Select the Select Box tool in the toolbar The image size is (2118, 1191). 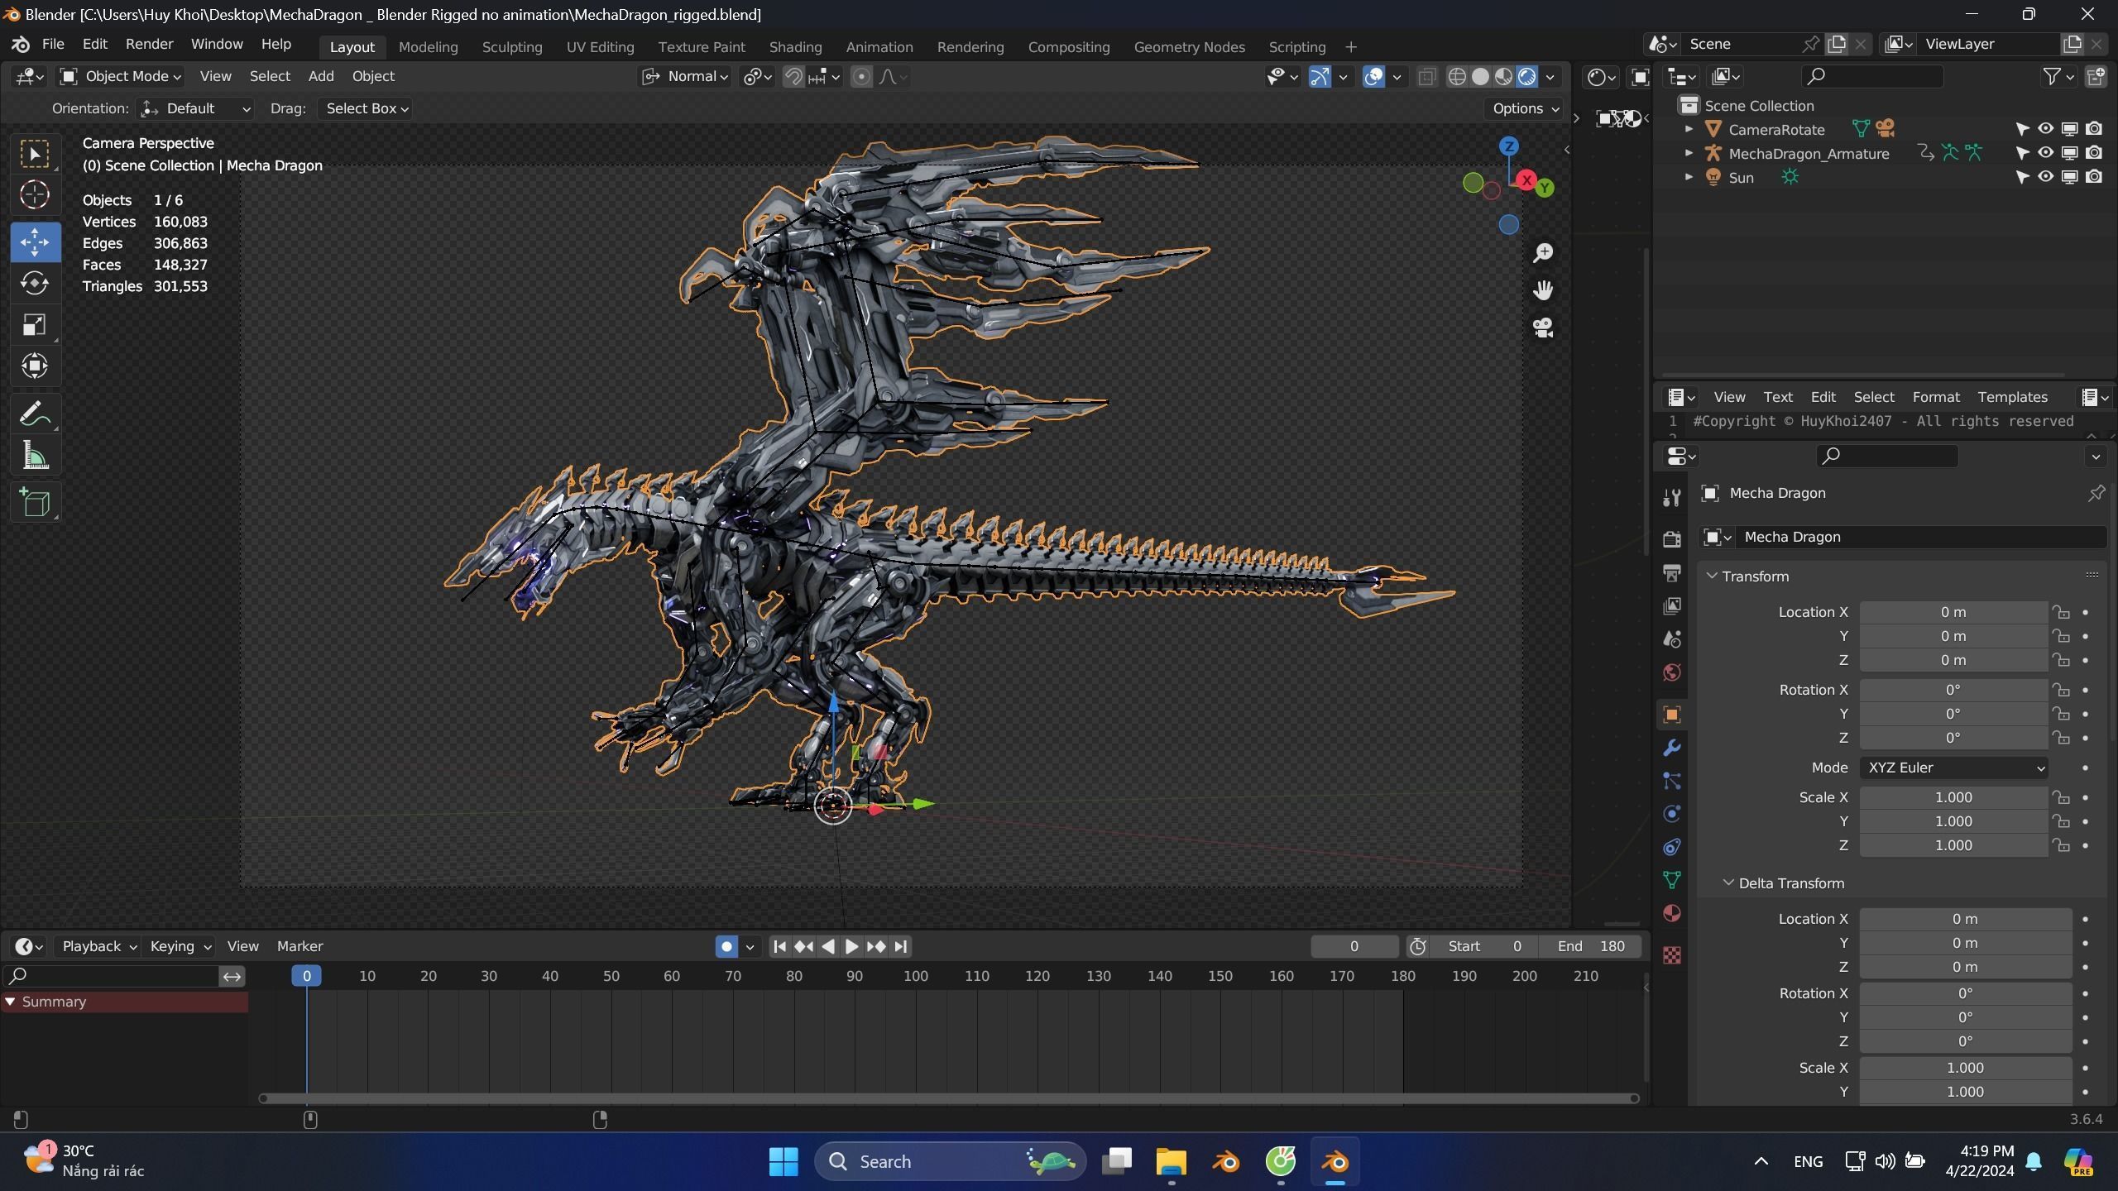(x=35, y=154)
